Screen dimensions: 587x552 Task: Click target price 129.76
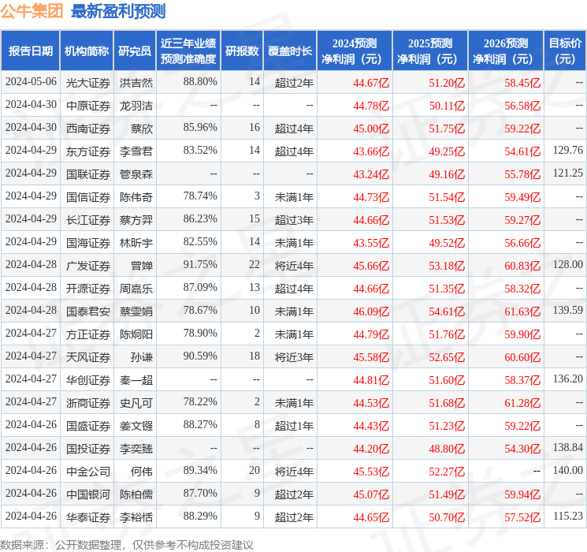coord(568,151)
